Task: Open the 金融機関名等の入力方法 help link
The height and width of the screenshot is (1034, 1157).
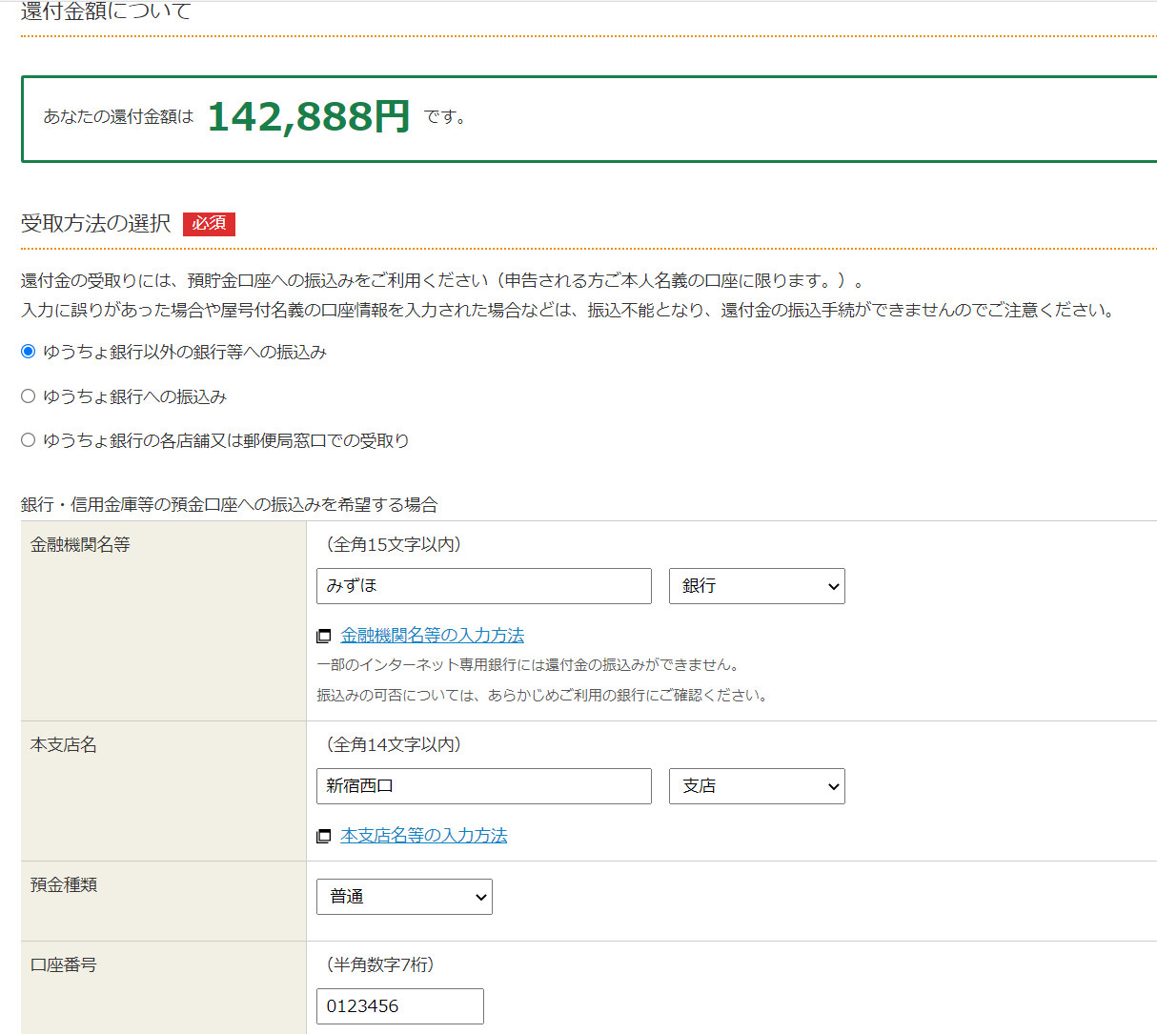Action: tap(432, 636)
